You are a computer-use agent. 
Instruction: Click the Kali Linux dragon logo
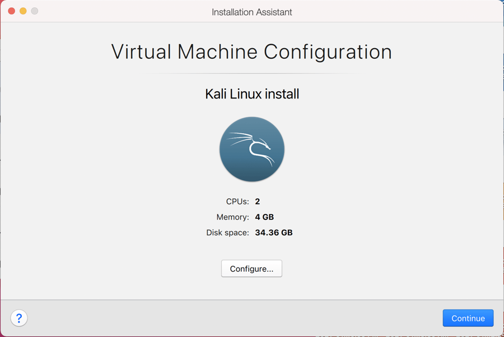[x=252, y=149]
